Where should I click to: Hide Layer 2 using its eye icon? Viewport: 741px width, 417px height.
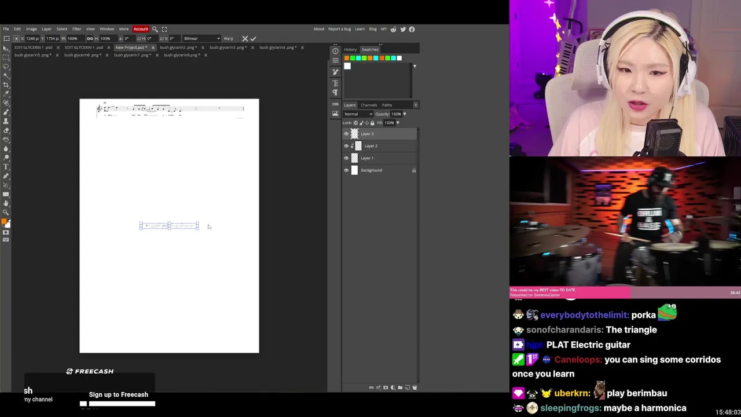(x=346, y=146)
